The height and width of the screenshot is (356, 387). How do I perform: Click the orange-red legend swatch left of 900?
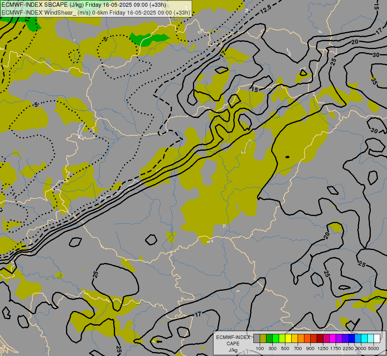click(307, 338)
